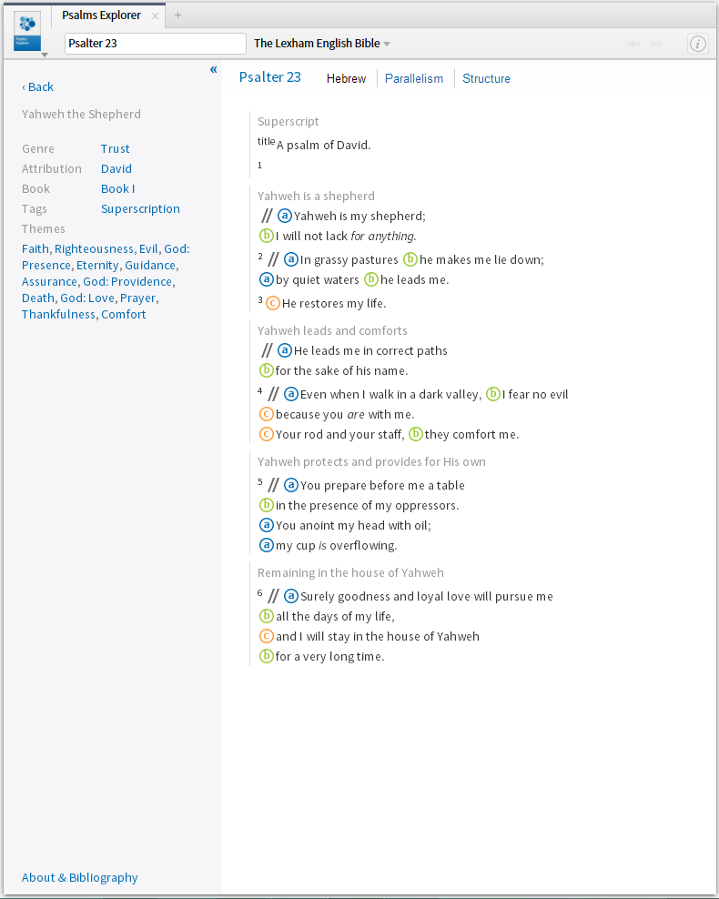Collapse the sidebar with the double chevron
The image size is (719, 899).
[213, 69]
